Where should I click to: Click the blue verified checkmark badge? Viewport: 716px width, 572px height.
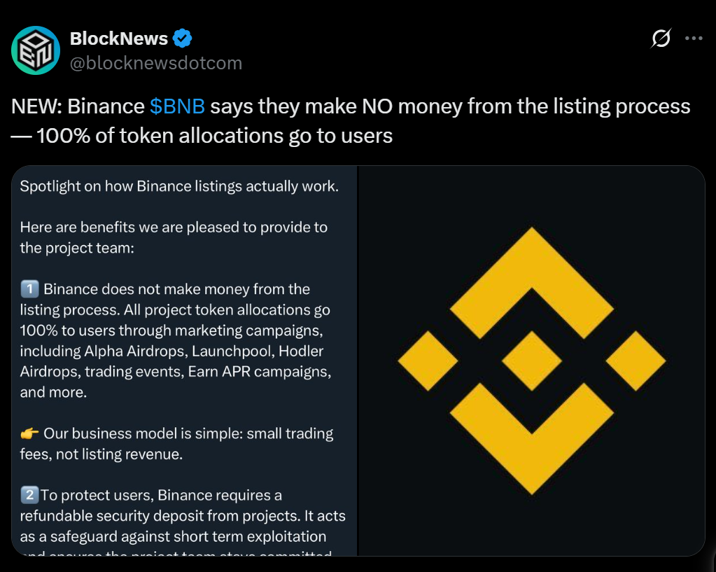(183, 39)
